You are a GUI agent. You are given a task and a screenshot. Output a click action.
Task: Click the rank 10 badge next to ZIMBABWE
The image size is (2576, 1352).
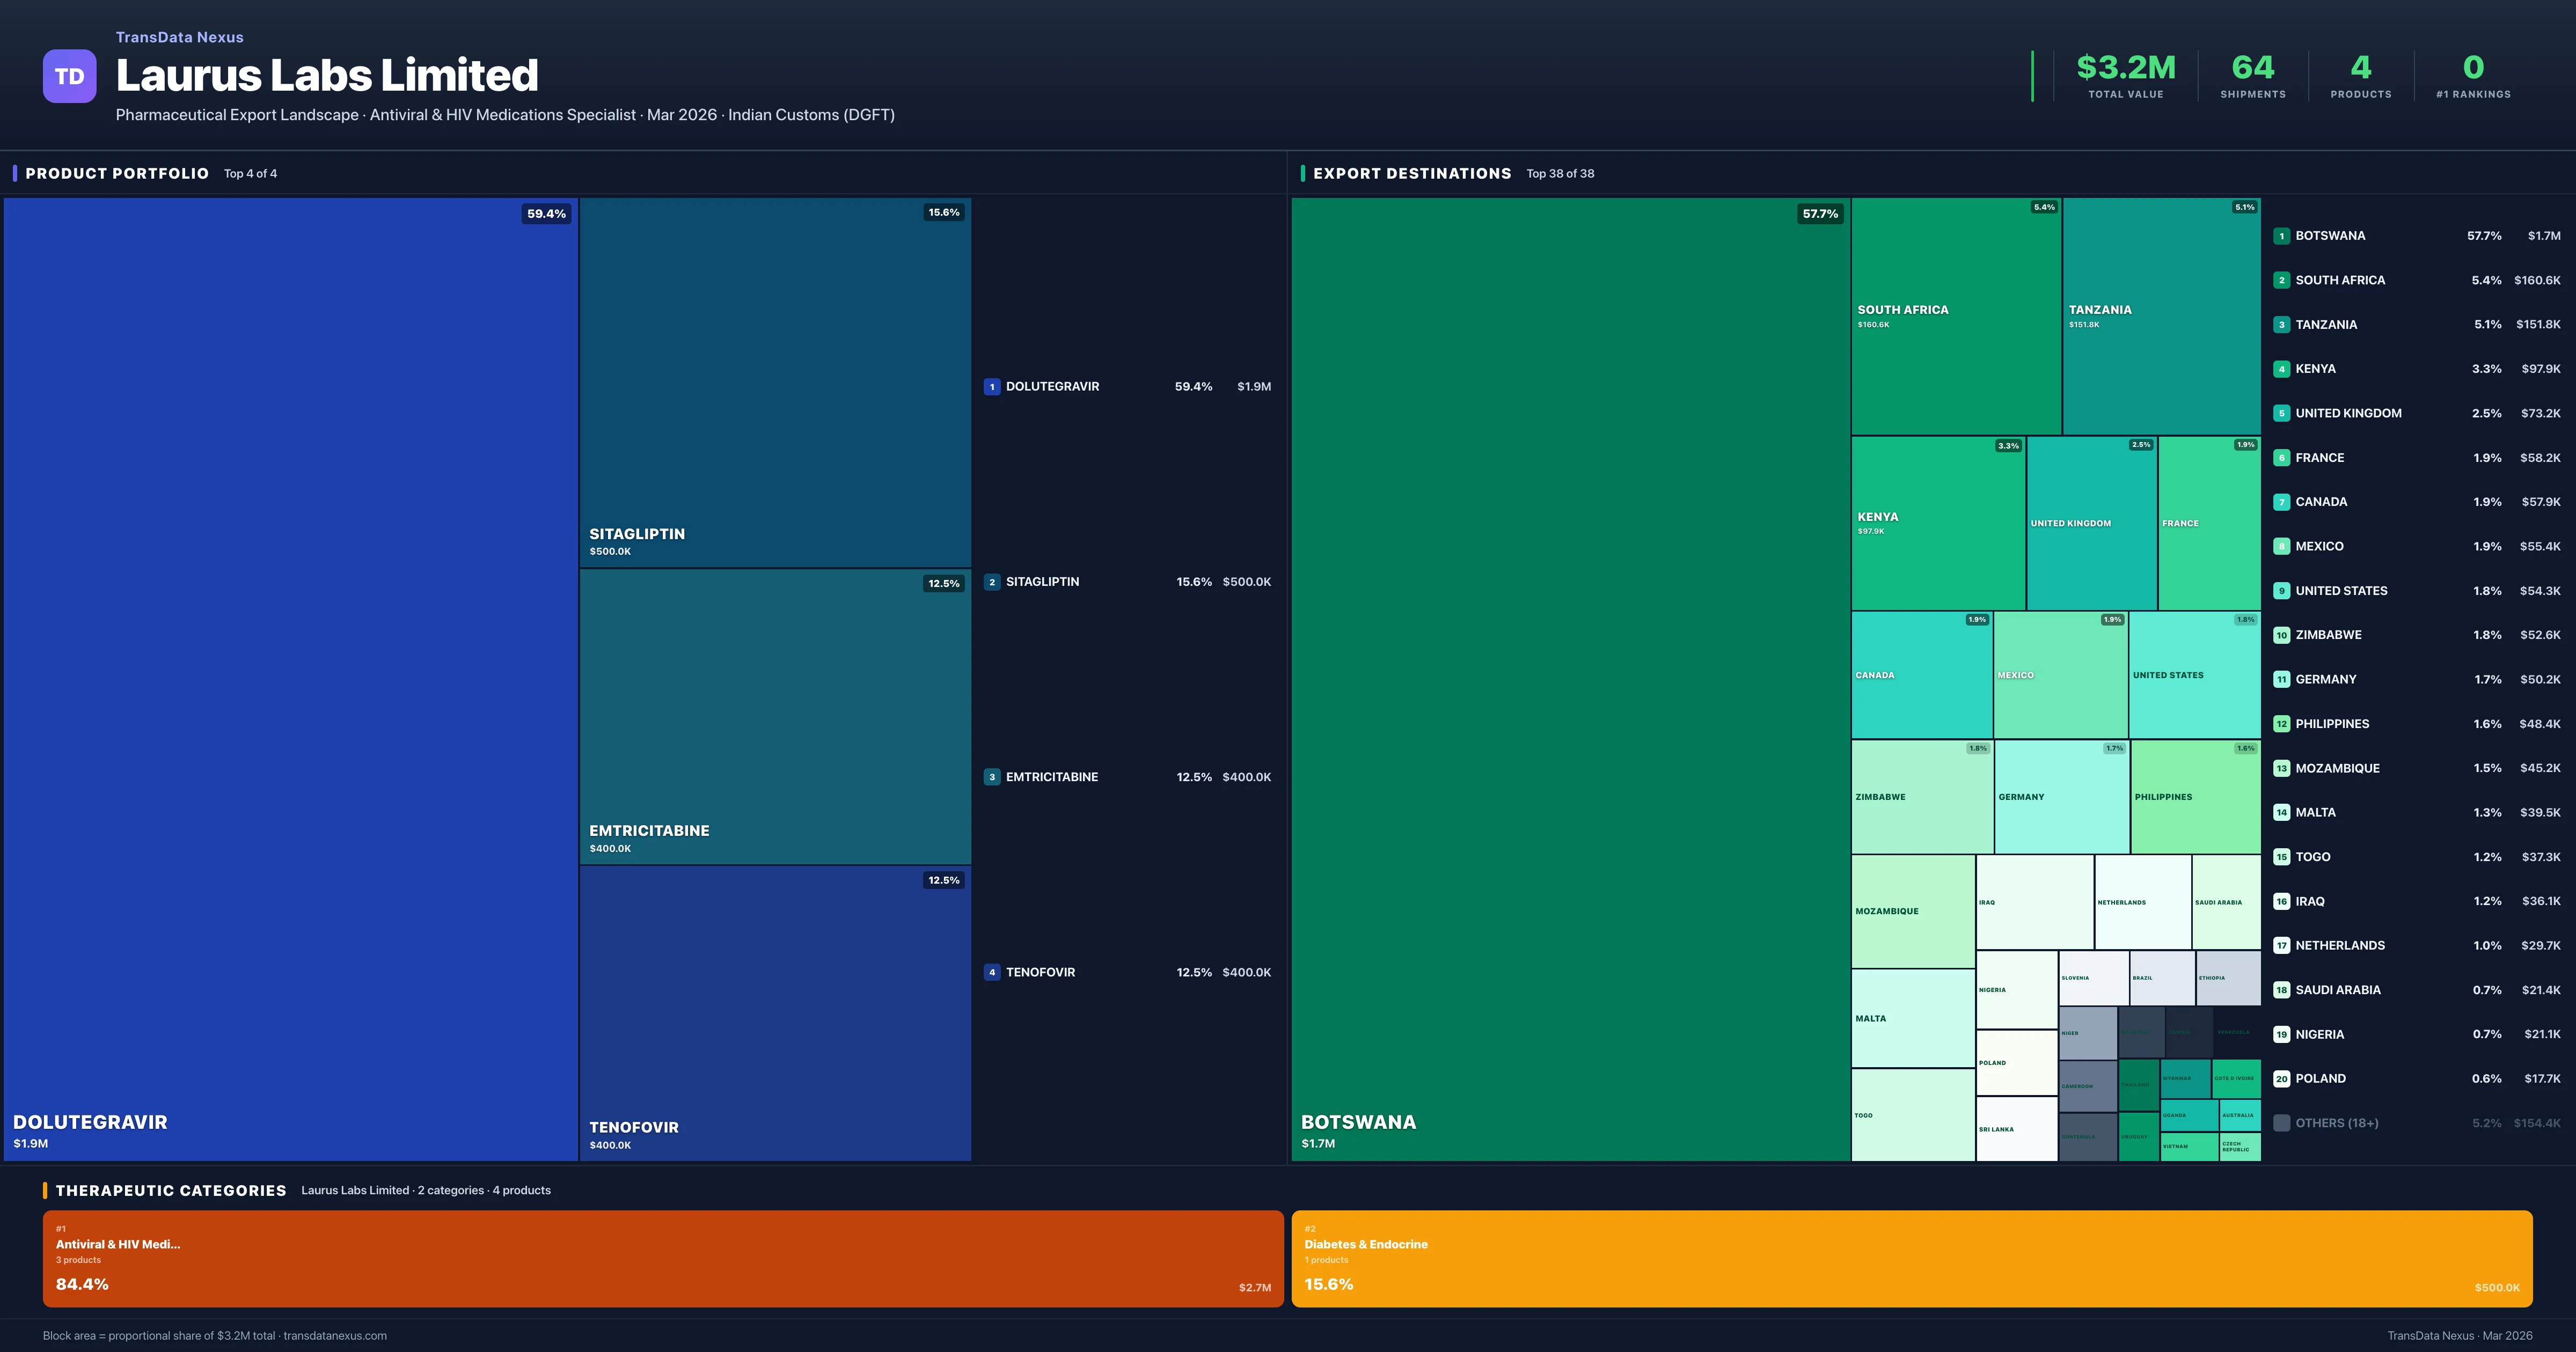tap(2282, 634)
